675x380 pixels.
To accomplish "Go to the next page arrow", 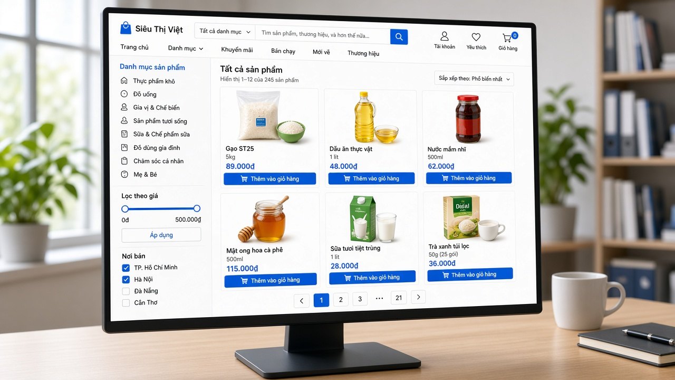I will 418,297.
